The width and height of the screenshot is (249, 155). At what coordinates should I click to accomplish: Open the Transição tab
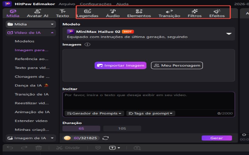(169, 13)
